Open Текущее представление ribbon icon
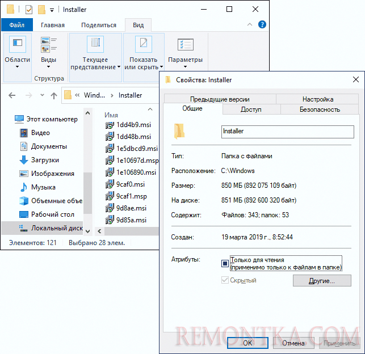The height and width of the screenshot is (354, 365). pos(95,44)
